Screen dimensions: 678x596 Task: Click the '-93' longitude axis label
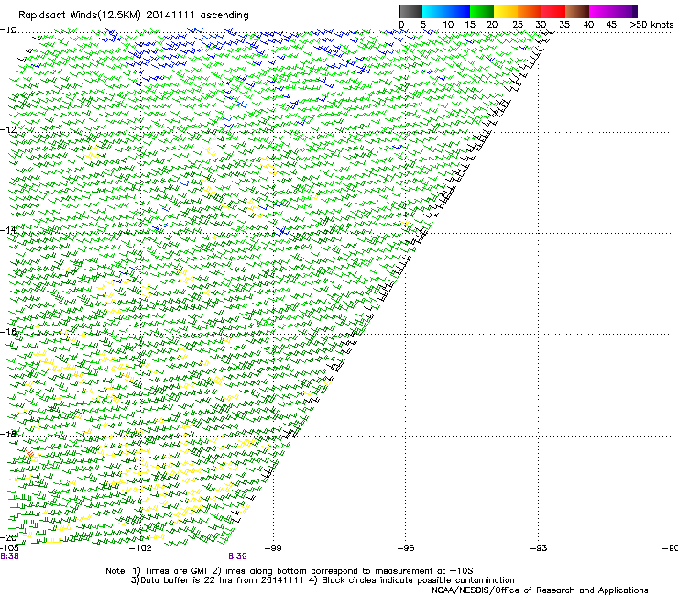click(539, 548)
